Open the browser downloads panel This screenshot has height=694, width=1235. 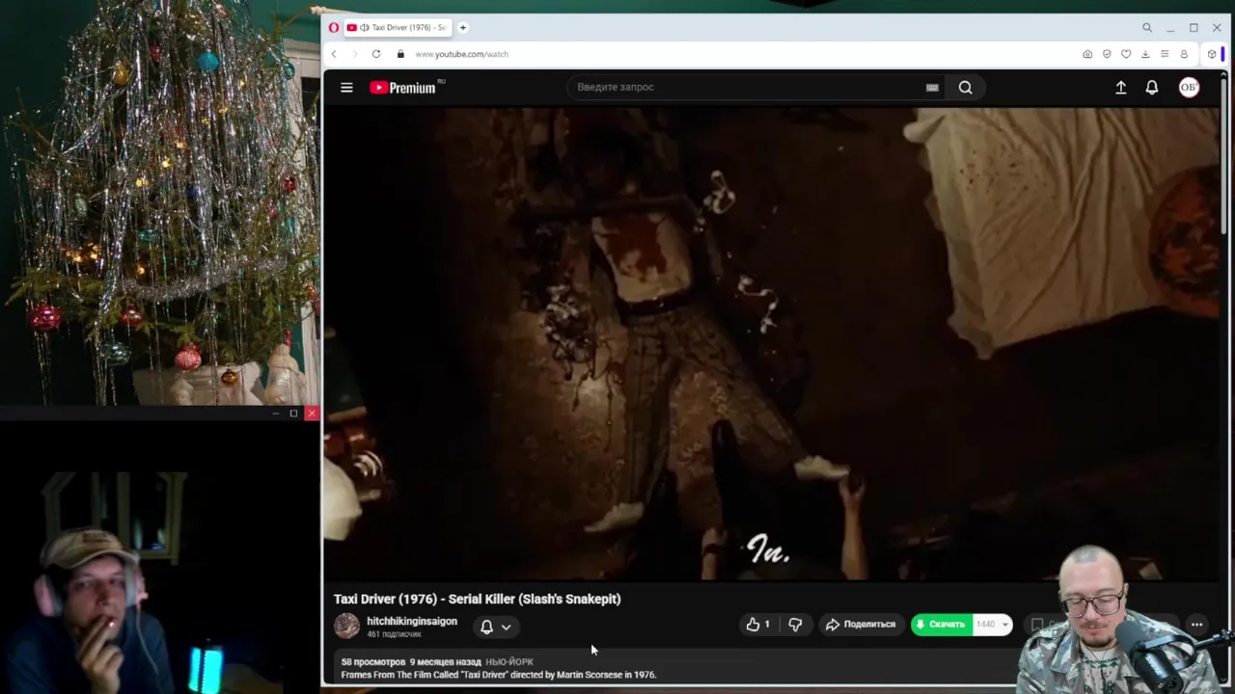[x=1145, y=54]
